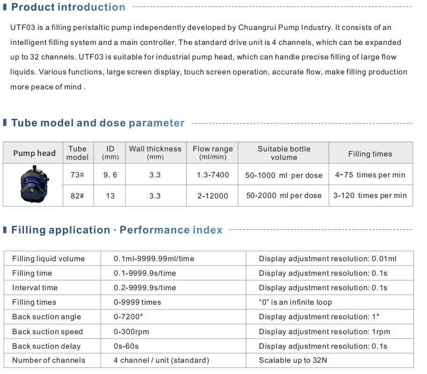Click the 1.3-7400 flow range value
Screen dimensions: 427x374
click(213, 175)
